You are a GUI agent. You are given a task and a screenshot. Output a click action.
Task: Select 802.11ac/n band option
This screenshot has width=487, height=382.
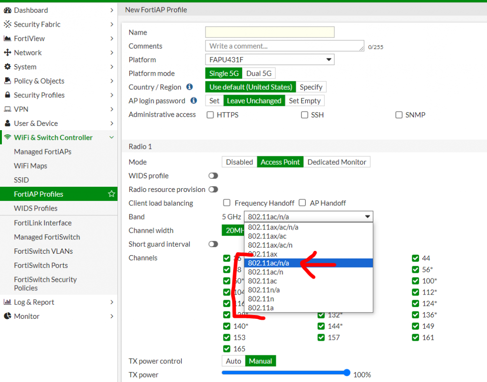[x=308, y=272]
